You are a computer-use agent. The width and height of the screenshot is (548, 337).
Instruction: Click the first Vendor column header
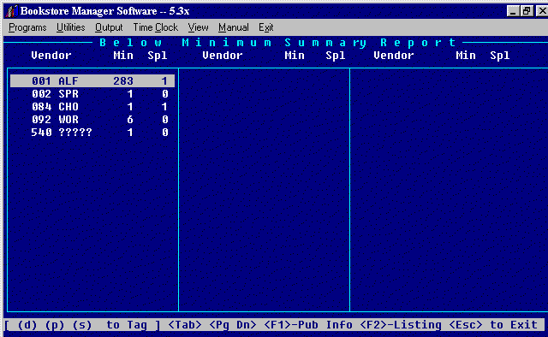(51, 56)
